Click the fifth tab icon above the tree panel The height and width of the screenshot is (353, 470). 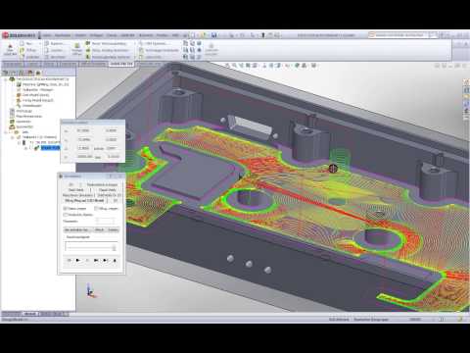38,73
